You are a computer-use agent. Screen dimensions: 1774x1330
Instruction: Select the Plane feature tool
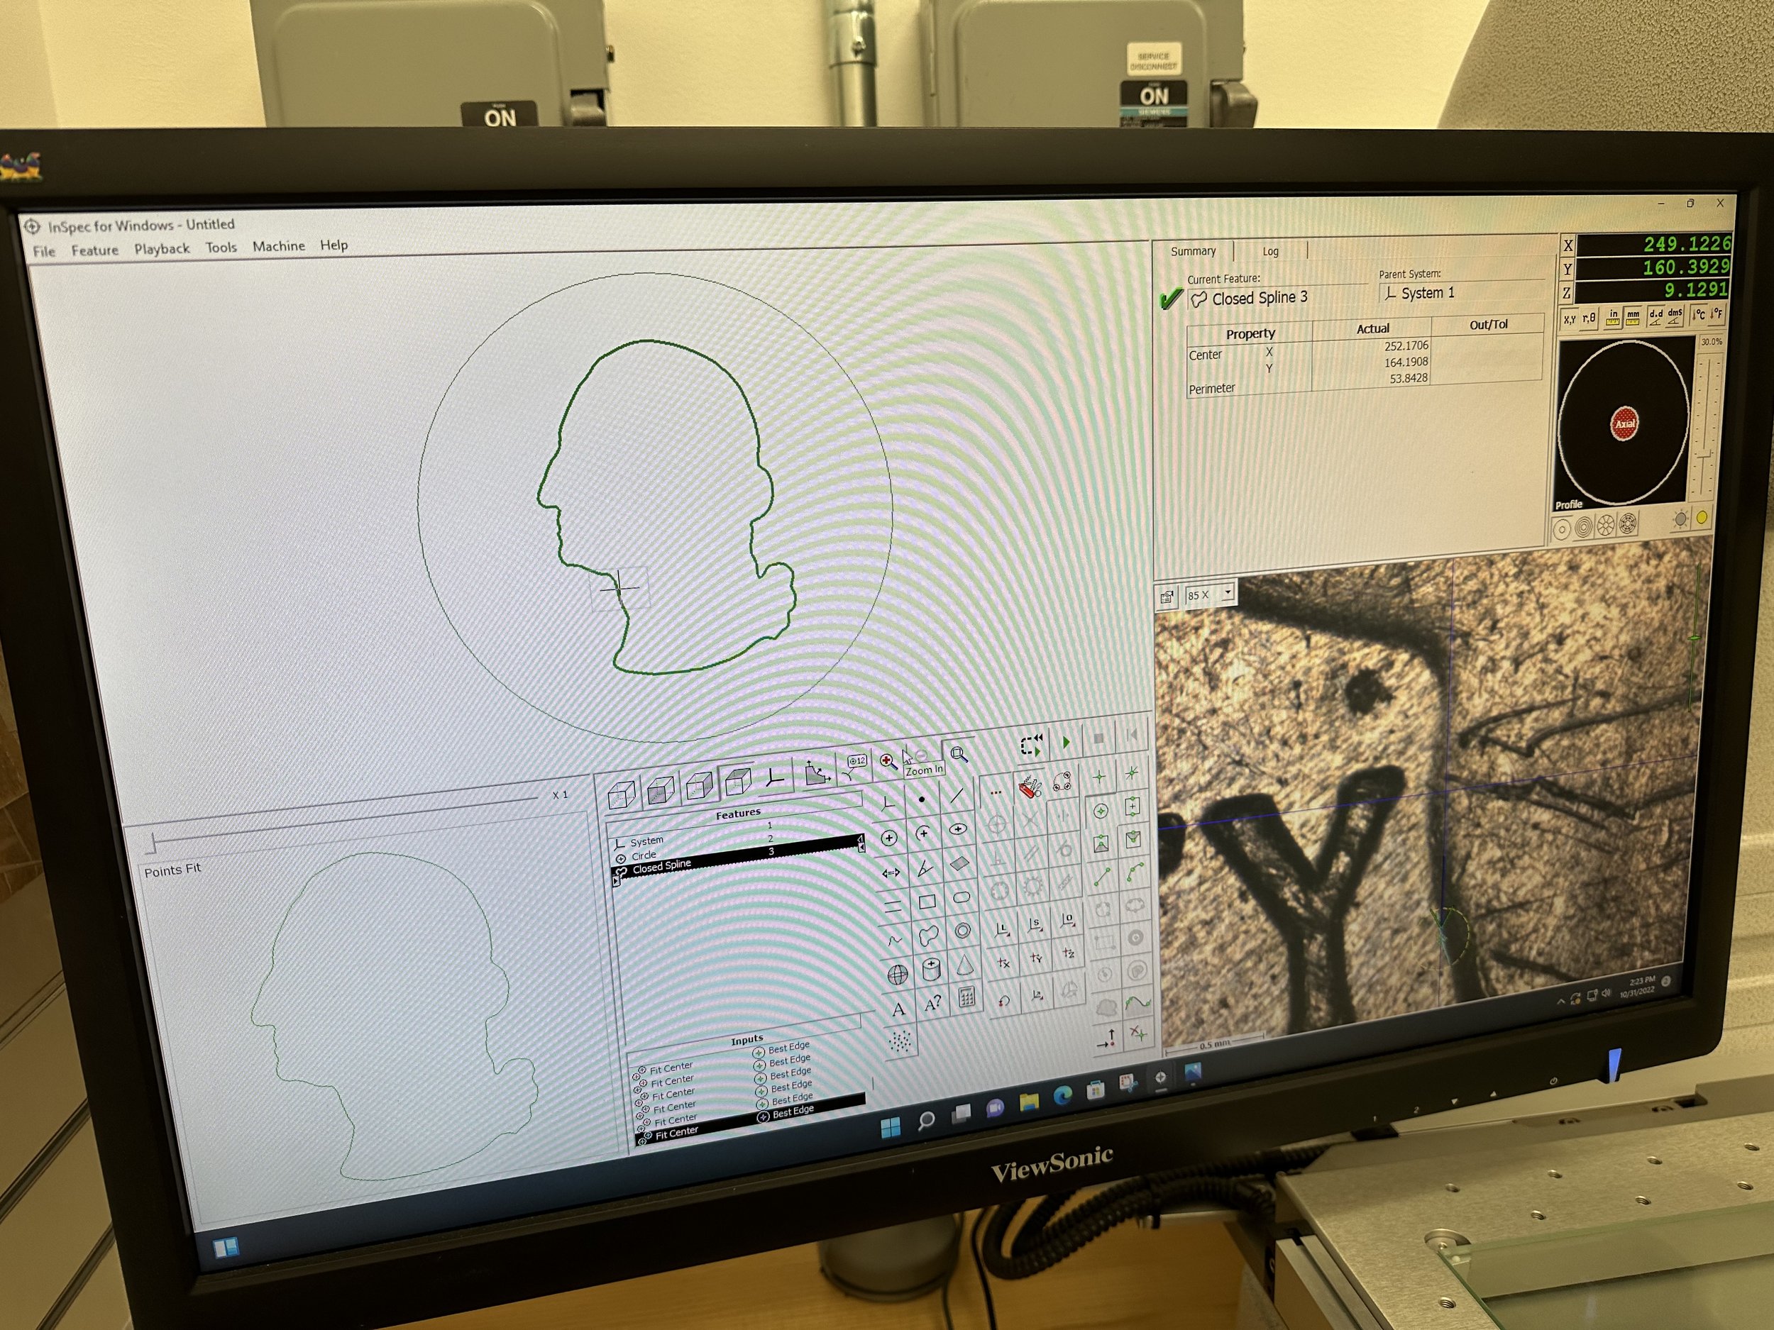(x=959, y=863)
